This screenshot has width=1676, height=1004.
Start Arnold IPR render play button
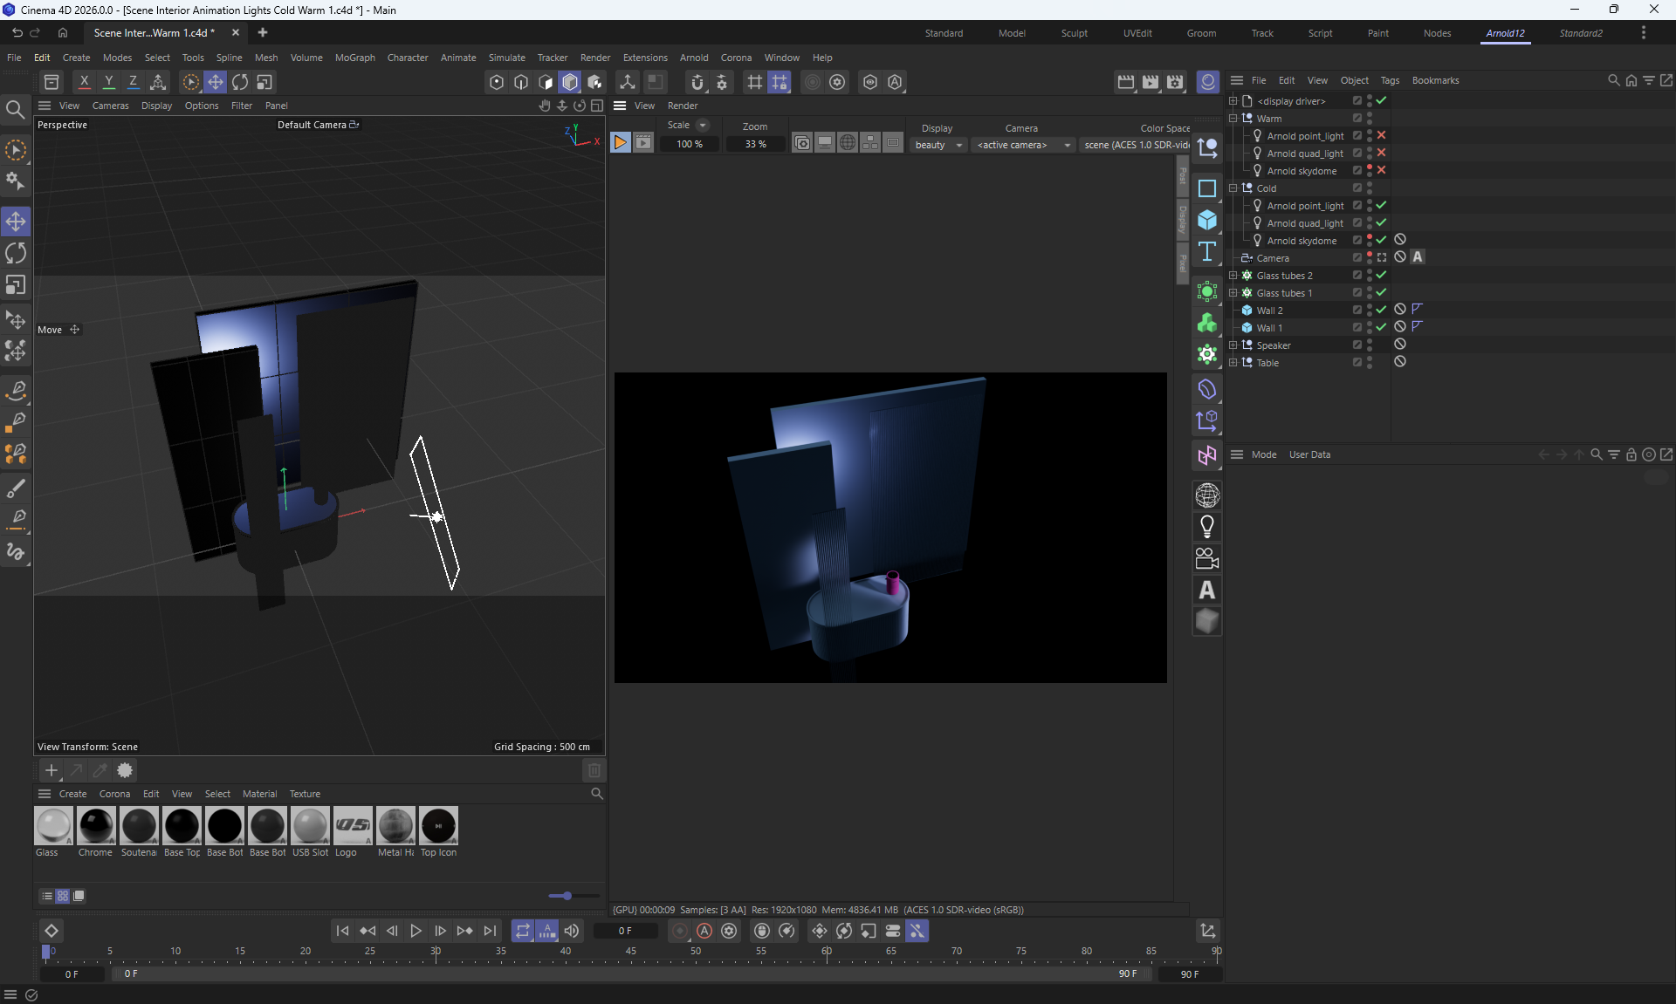tap(620, 143)
